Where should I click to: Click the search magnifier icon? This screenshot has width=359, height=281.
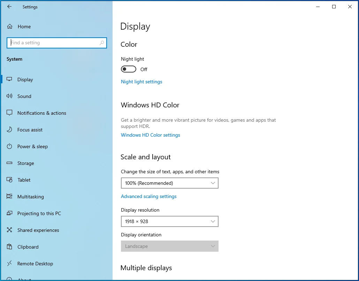tap(102, 43)
